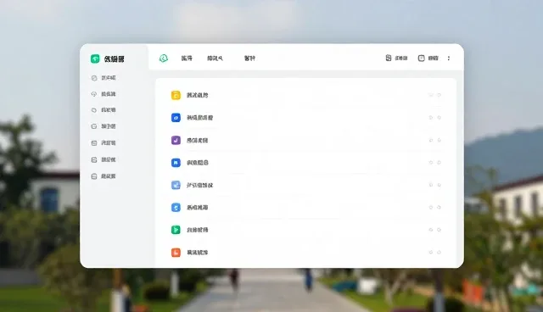Select the last item in the left sidebar

tap(104, 176)
